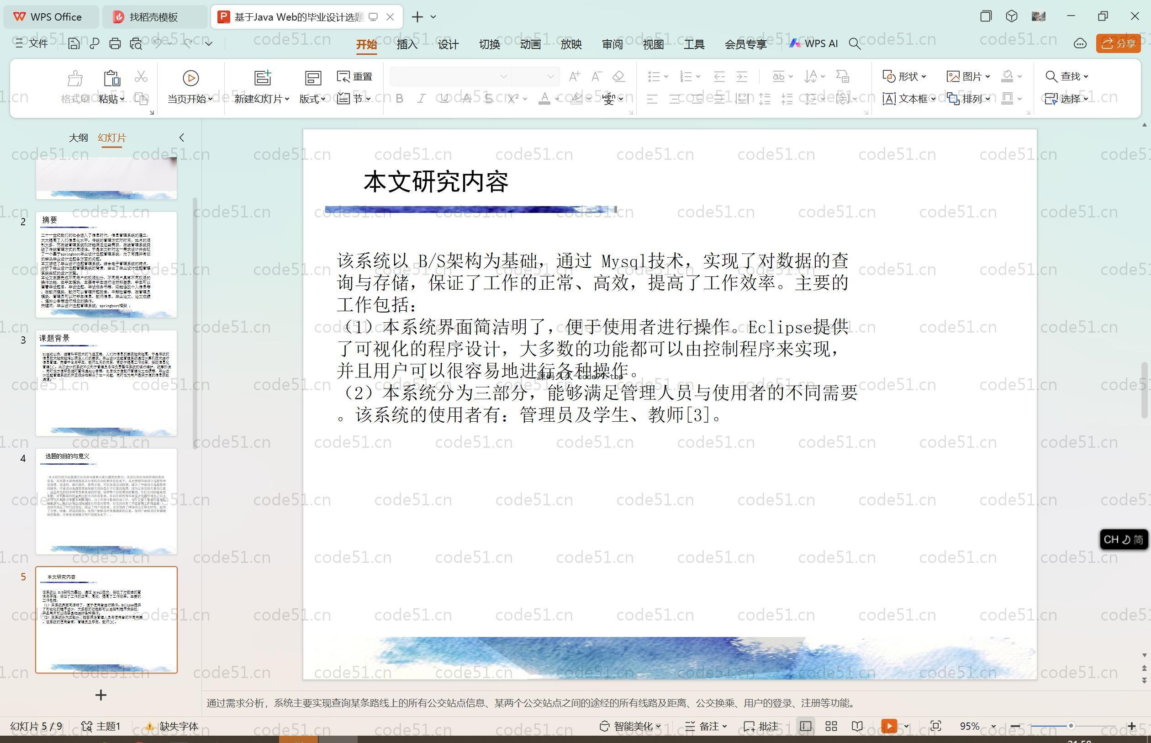Toggle normal view button in status bar
The width and height of the screenshot is (1151, 743).
point(805,726)
